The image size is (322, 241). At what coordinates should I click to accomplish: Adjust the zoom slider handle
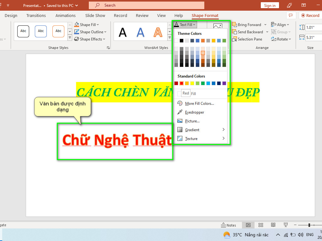point(309,225)
